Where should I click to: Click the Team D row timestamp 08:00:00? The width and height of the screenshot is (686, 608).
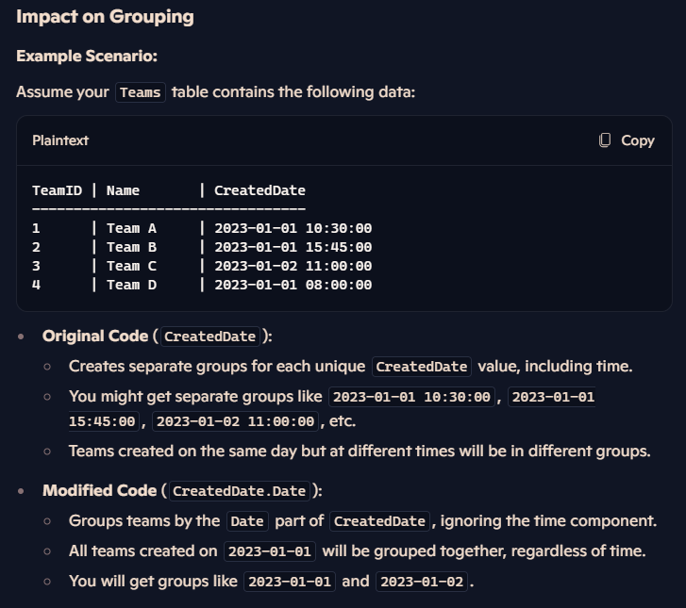pyautogui.click(x=339, y=285)
